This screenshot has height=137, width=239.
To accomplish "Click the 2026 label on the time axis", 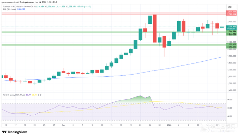I will 169,125.
